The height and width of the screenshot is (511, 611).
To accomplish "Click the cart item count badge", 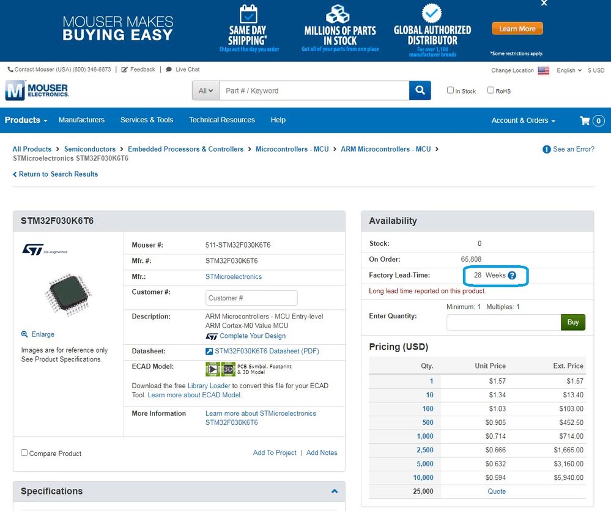I will coord(599,121).
